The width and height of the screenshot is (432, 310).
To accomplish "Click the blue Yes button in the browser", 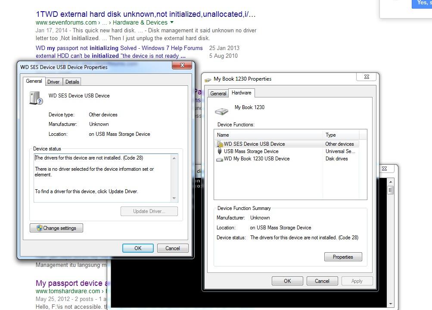I will (x=422, y=3).
